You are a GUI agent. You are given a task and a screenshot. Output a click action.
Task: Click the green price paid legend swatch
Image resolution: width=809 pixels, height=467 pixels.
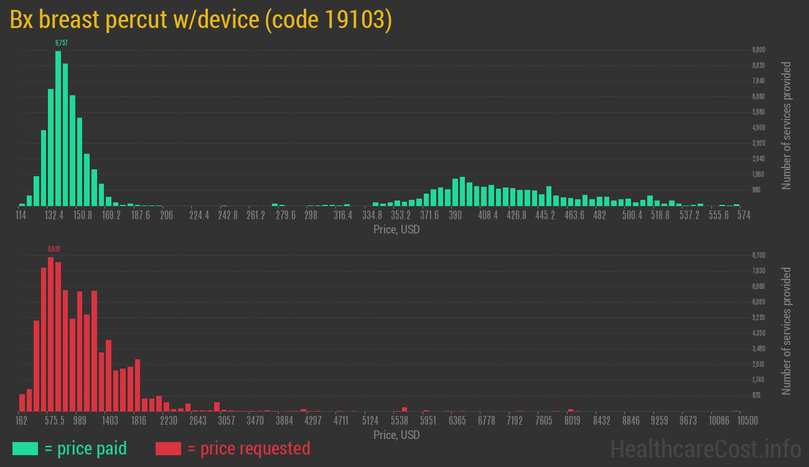point(25,448)
